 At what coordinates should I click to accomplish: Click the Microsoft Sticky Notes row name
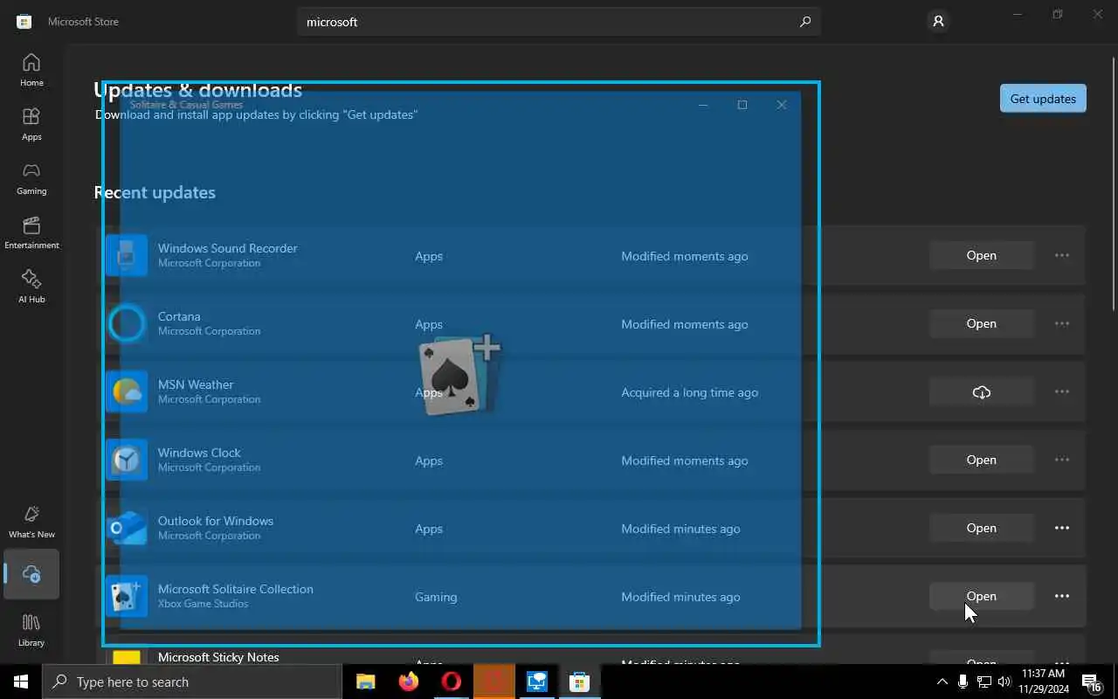tap(218, 657)
